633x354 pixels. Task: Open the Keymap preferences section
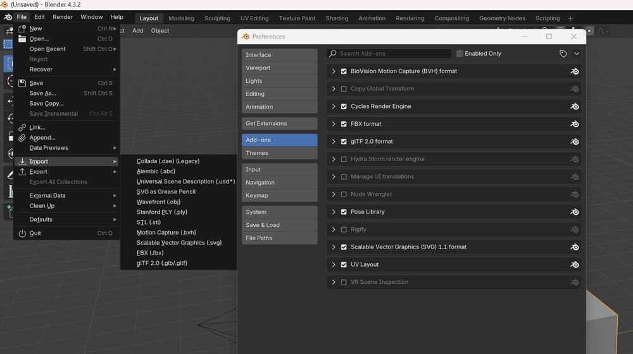point(279,195)
